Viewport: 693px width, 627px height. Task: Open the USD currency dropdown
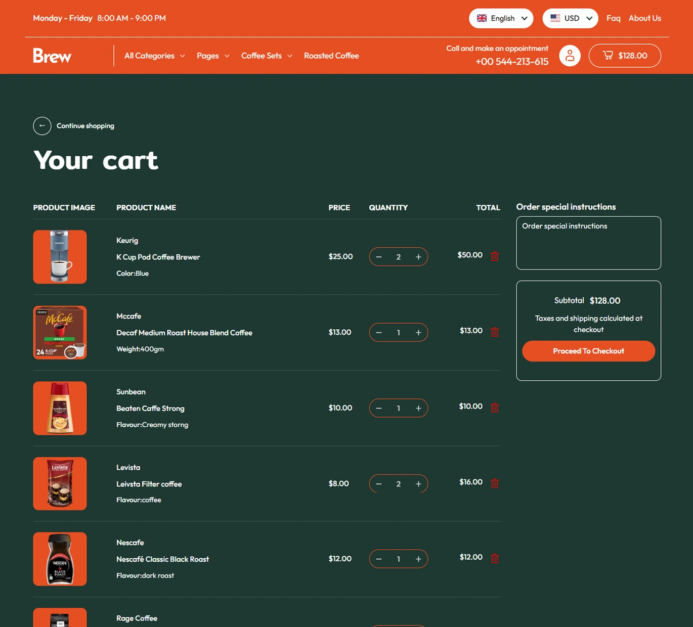tap(570, 18)
